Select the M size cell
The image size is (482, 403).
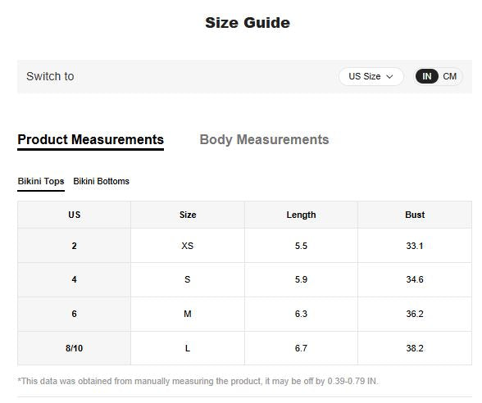[188, 314]
